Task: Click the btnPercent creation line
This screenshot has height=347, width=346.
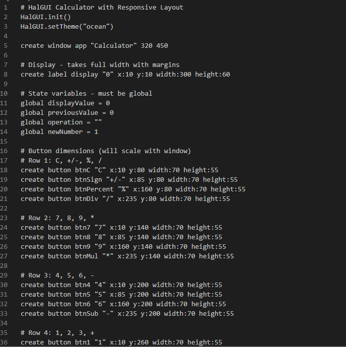Action: coord(133,189)
